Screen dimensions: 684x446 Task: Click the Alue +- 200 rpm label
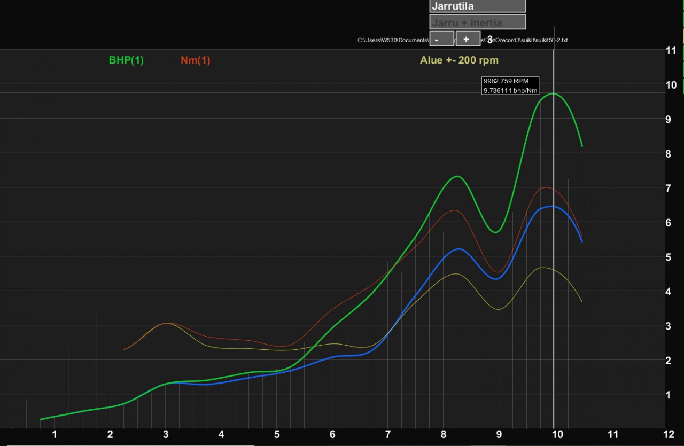tap(458, 60)
